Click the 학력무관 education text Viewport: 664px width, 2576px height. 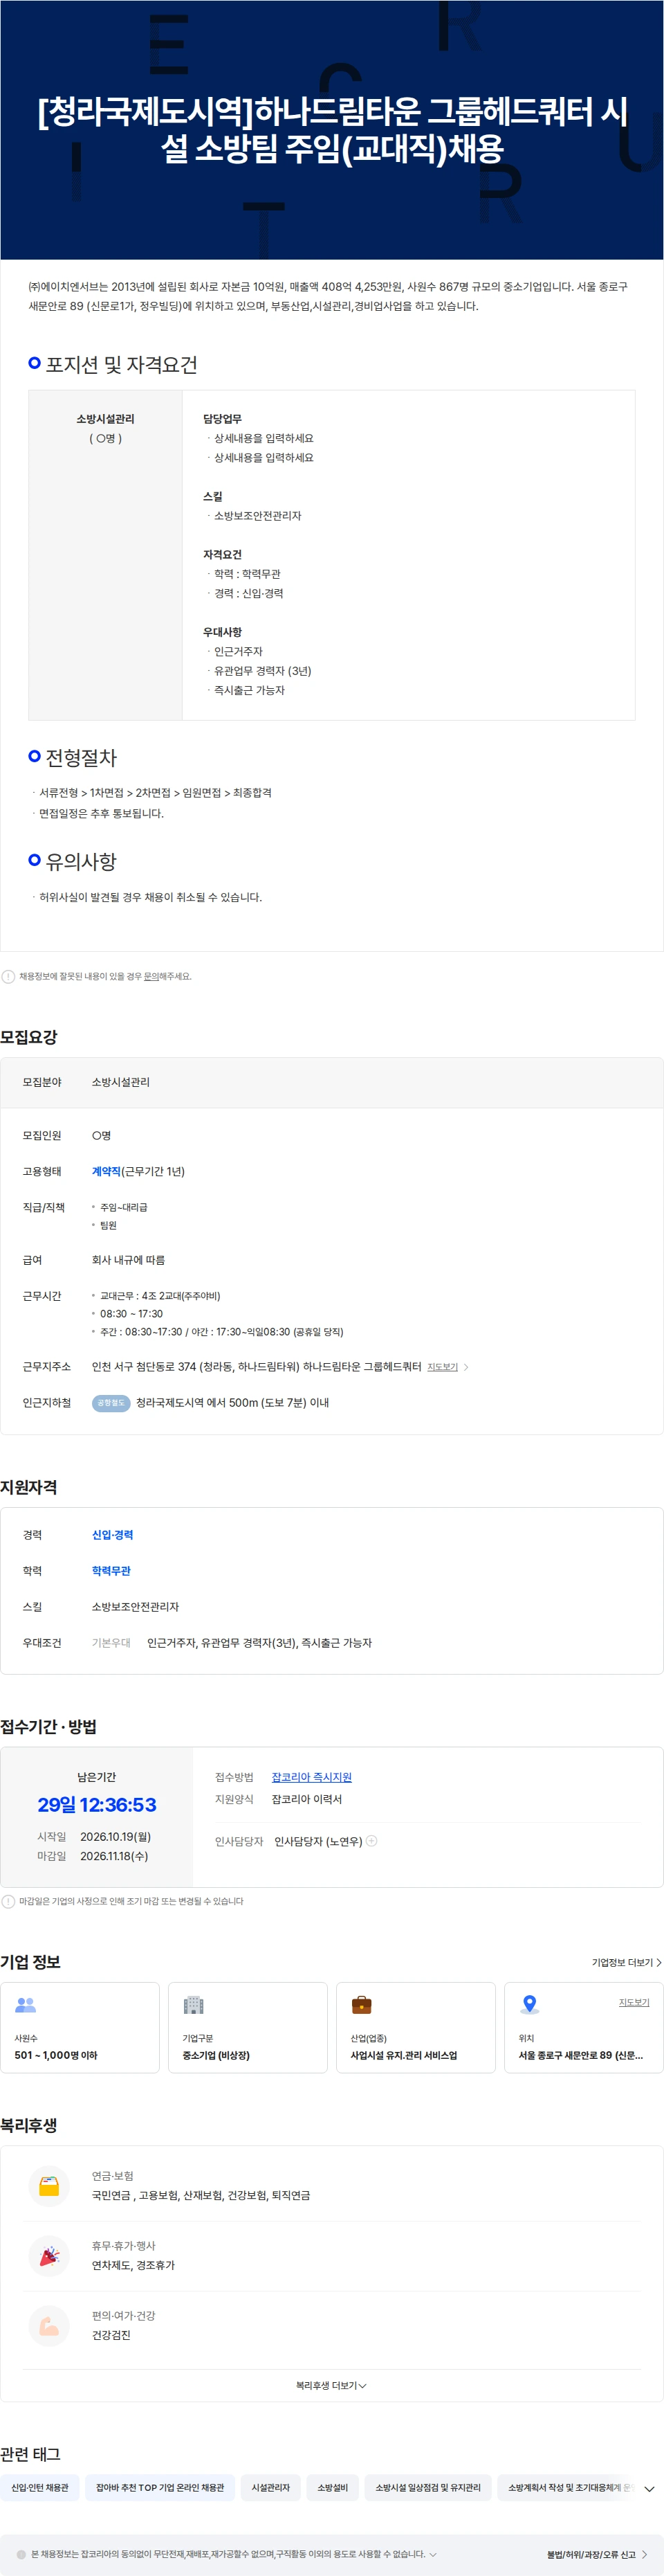pos(111,1571)
